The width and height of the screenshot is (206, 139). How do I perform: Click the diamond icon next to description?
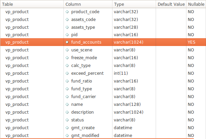click(x=67, y=112)
